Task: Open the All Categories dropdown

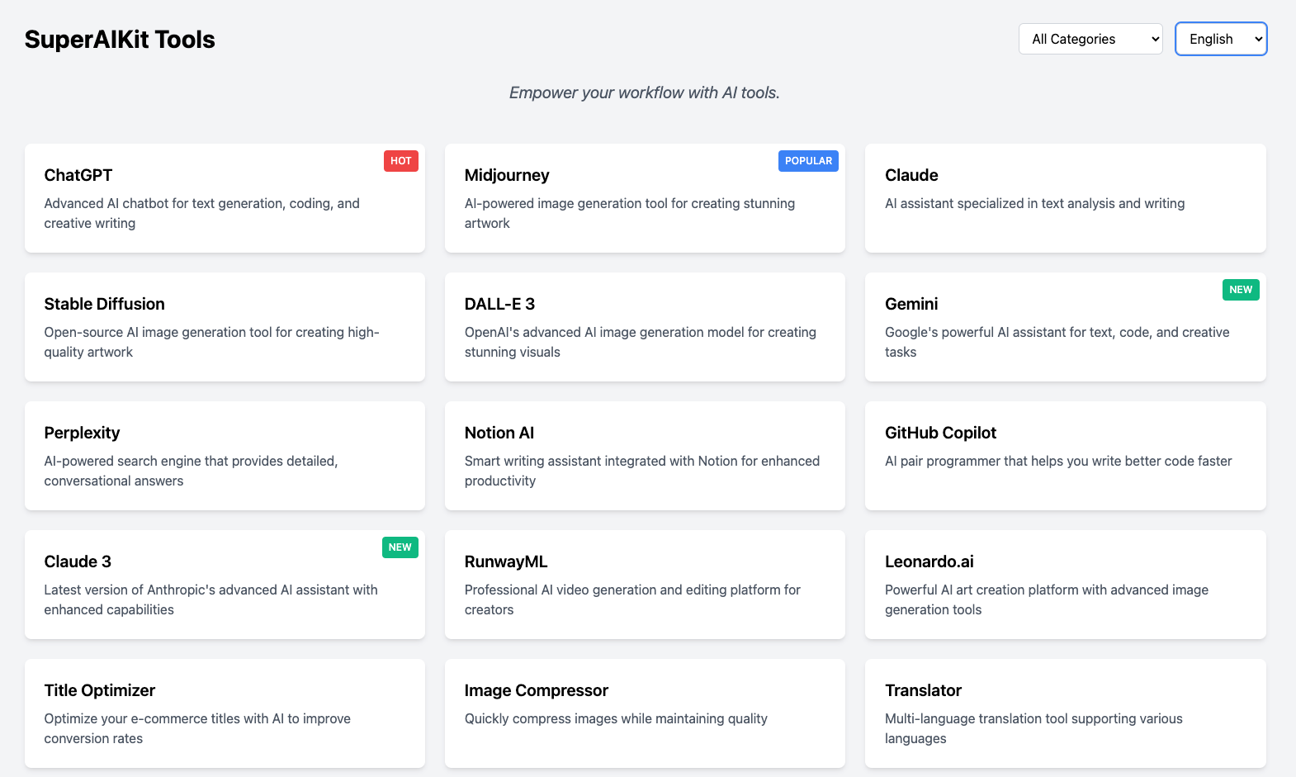Action: pyautogui.click(x=1090, y=39)
